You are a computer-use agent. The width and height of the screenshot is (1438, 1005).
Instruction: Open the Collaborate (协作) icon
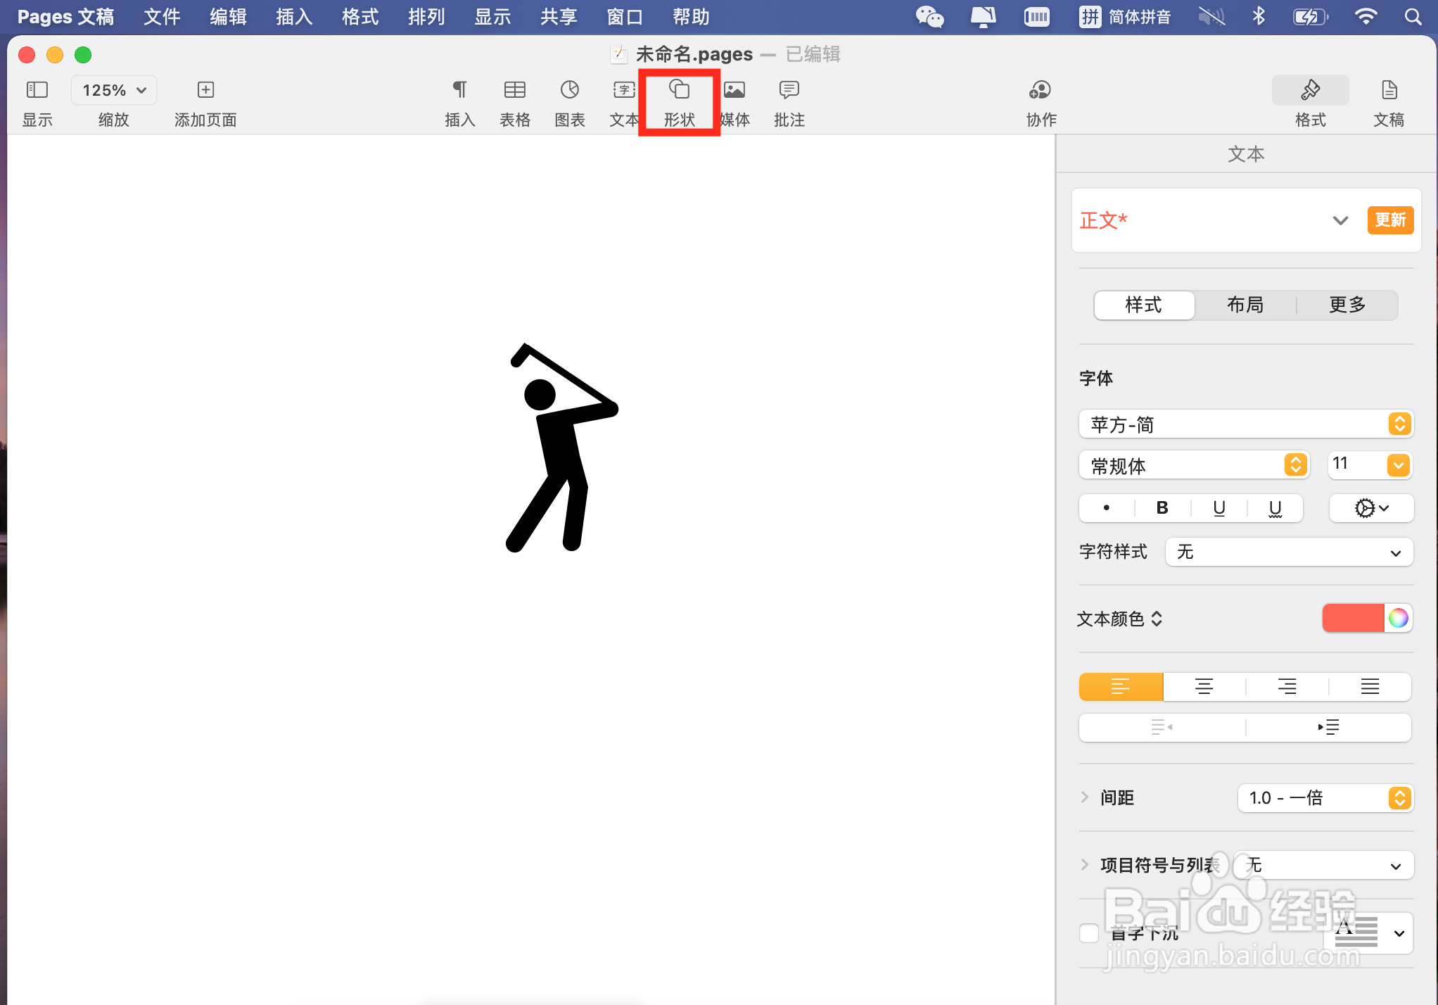[x=1040, y=91]
